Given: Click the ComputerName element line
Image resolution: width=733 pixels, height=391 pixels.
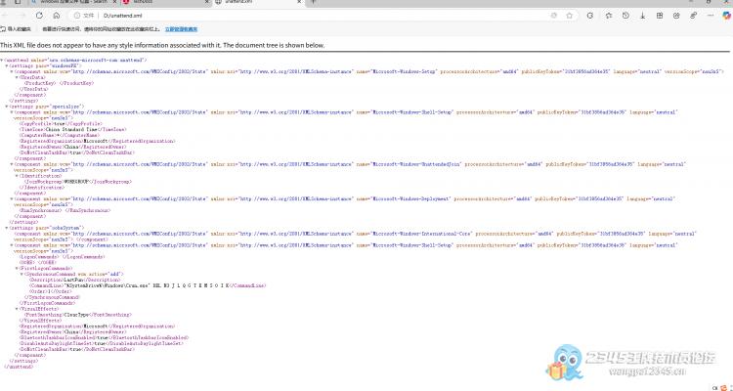Looking at the screenshot, I should [59, 135].
